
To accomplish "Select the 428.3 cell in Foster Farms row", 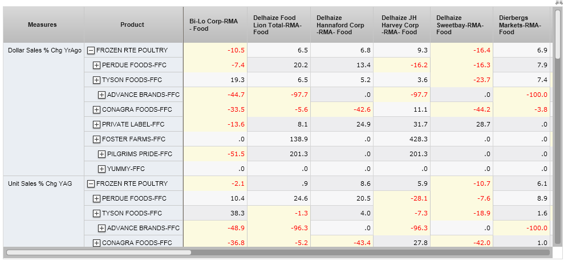I will tap(404, 139).
